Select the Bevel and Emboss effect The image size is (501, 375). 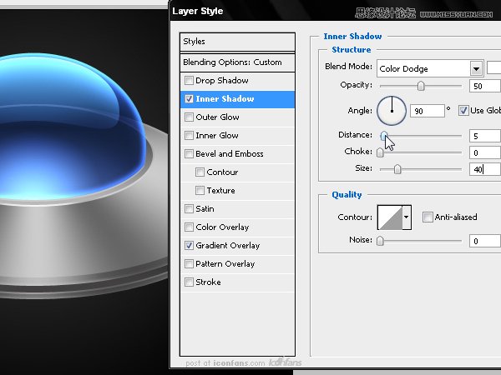tap(229, 154)
